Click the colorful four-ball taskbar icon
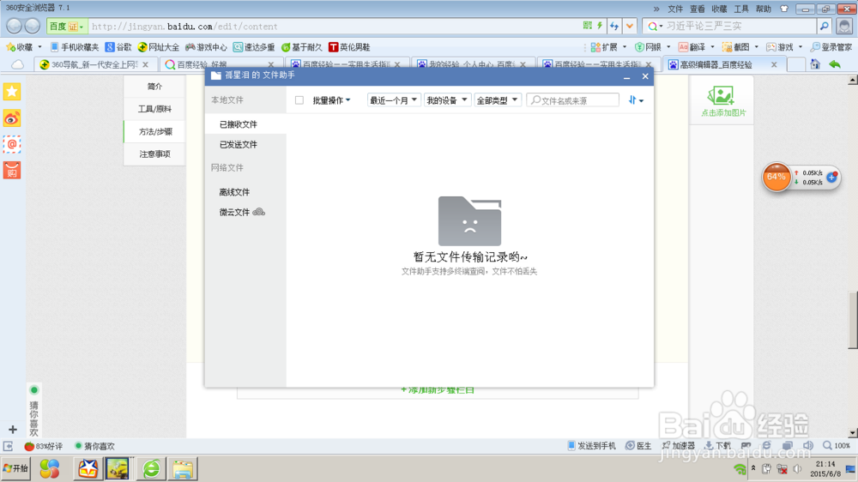The width and height of the screenshot is (858, 482). pyautogui.click(x=50, y=469)
